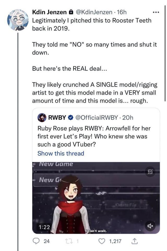Open the quoted RWBY tweet text
The image size is (167, 251).
[x=94, y=136]
